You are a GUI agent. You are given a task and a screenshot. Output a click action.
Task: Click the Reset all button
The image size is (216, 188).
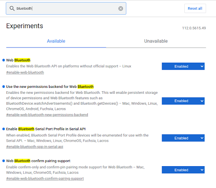[195, 8]
